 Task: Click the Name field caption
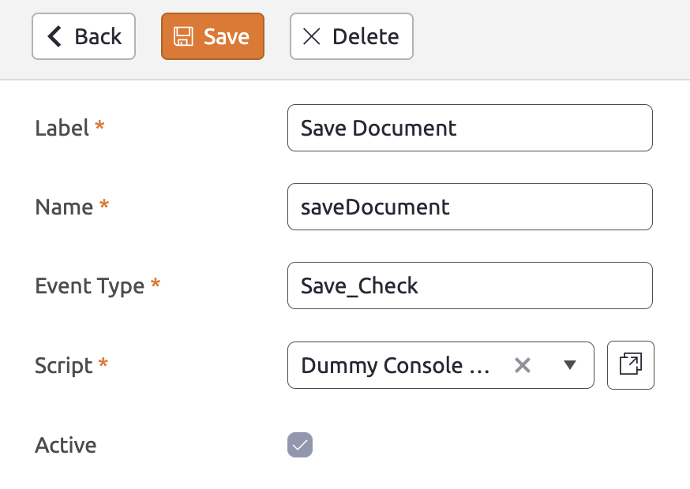point(64,207)
